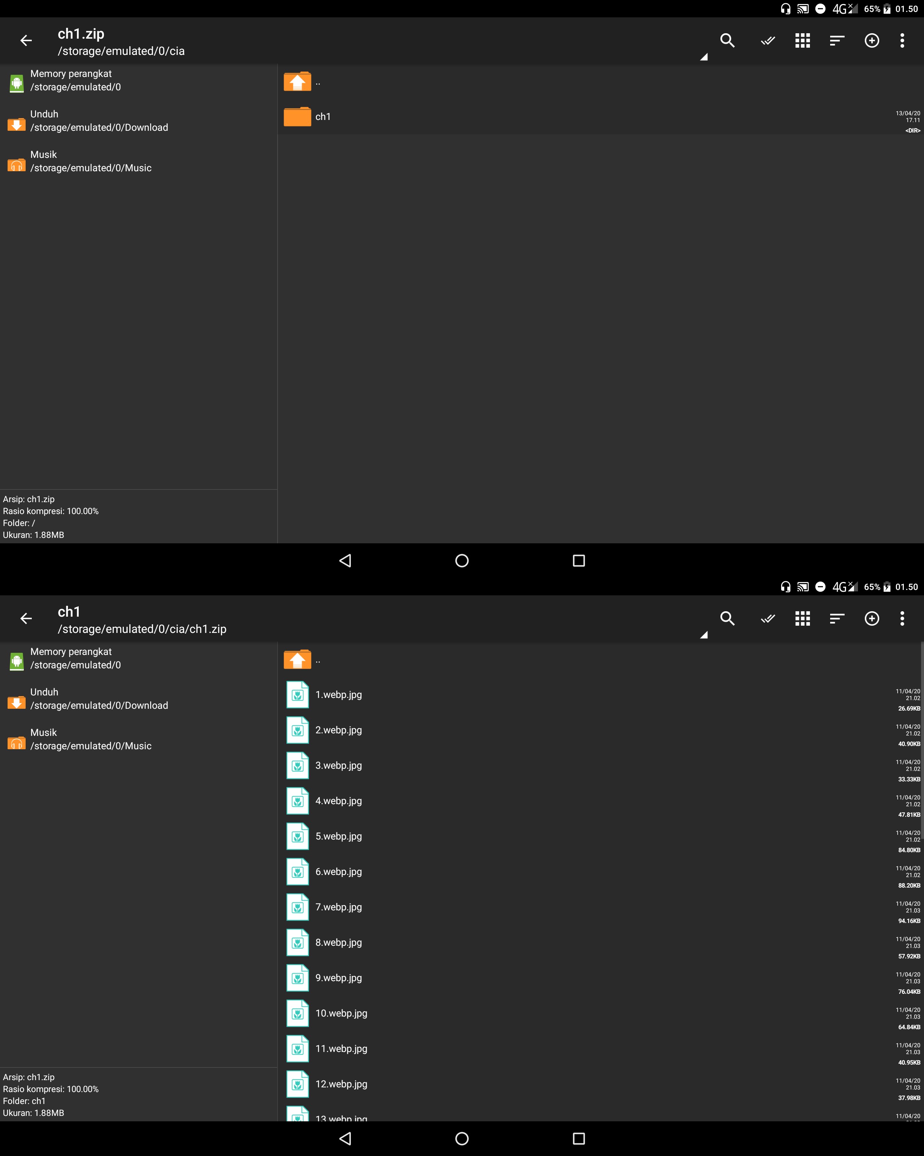This screenshot has height=1156, width=924.
Task: Open the ch1 folder entry
Action: point(323,116)
